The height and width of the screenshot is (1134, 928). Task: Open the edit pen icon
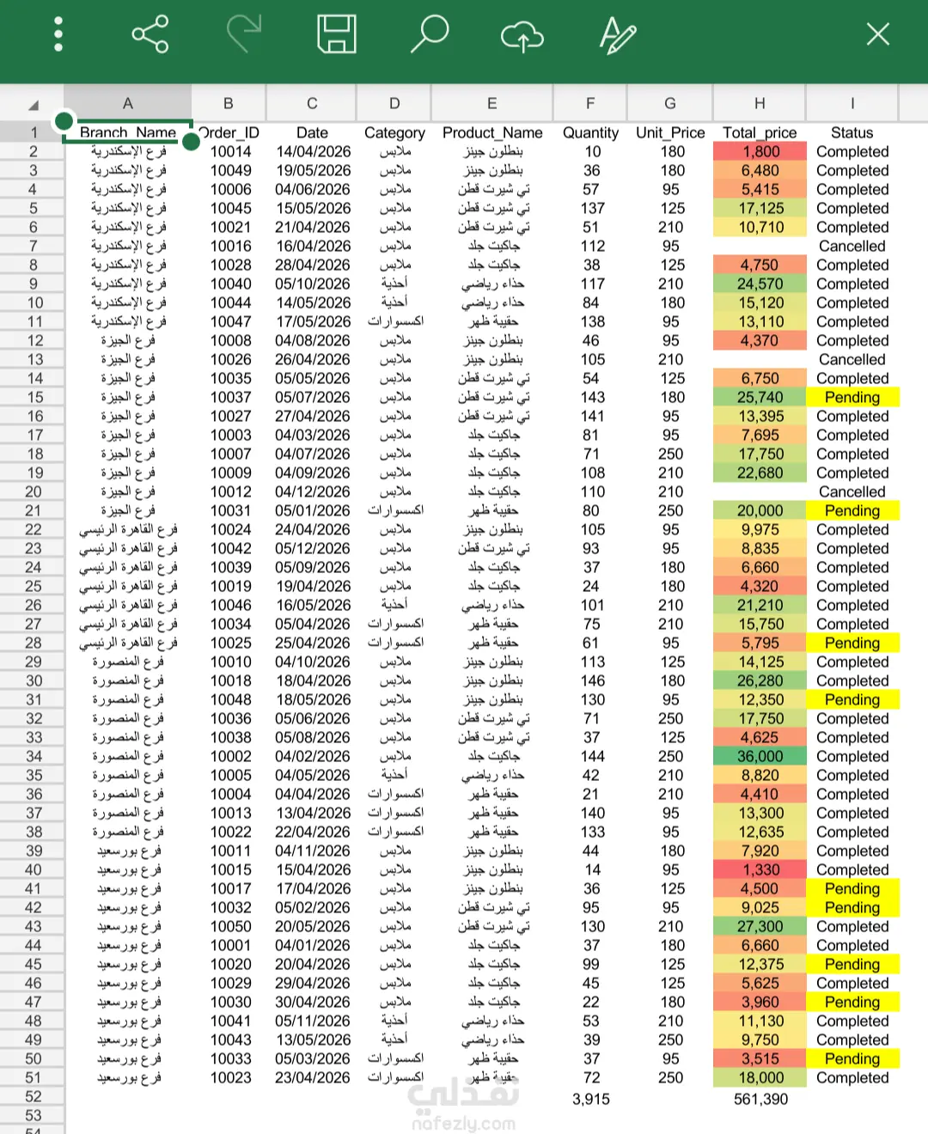pyautogui.click(x=617, y=35)
